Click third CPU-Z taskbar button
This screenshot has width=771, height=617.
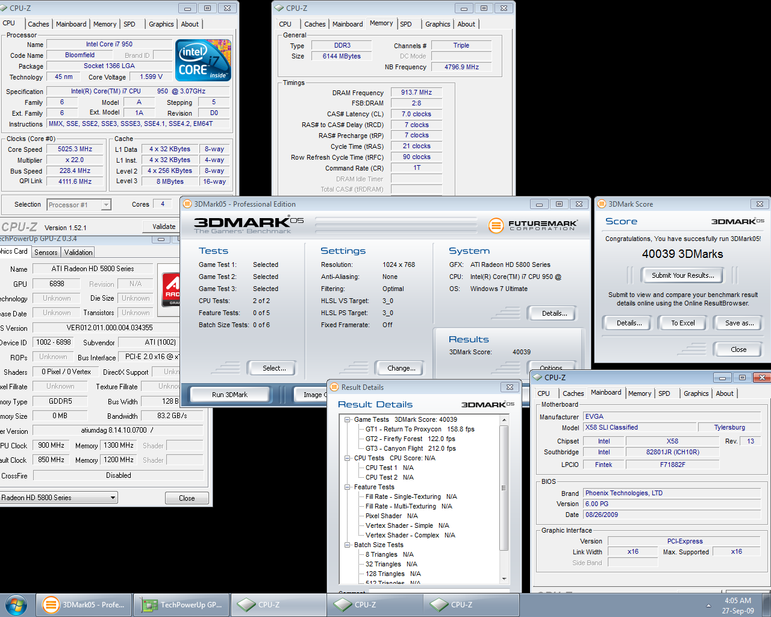point(470,605)
